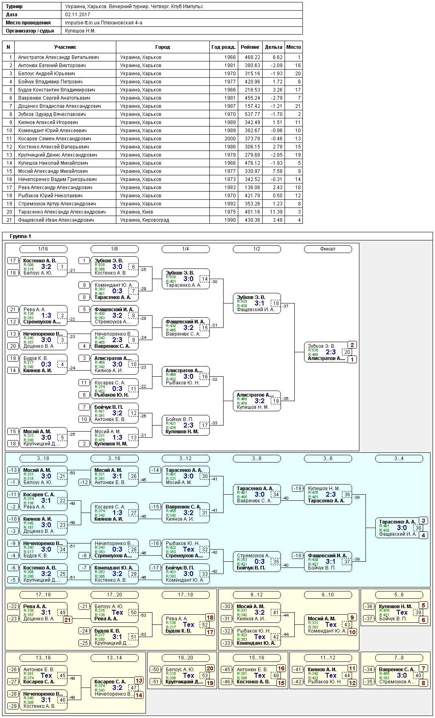Click the 'Место проведения' label

(x=28, y=23)
